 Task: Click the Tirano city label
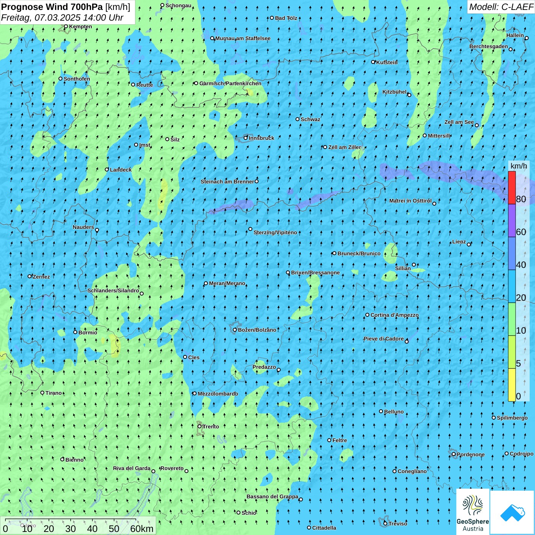click(x=53, y=393)
